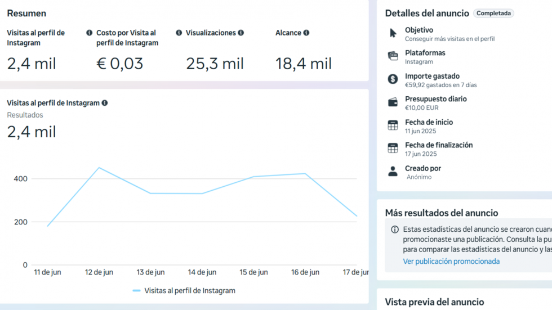The height and width of the screenshot is (310, 552).
Task: Click the Resultados label above chart
Action: pos(25,115)
